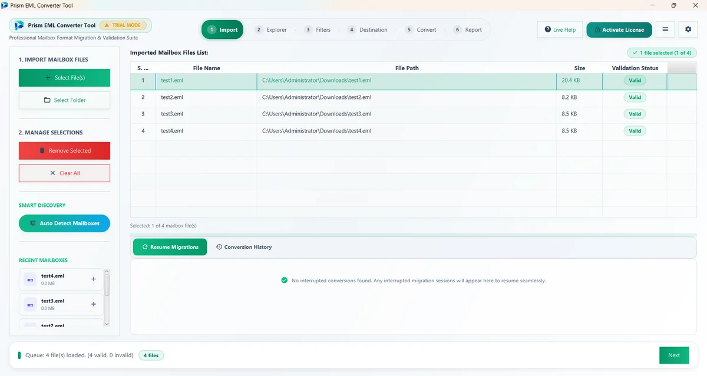Click the Select File(s) button
This screenshot has width=707, height=376.
click(x=64, y=78)
